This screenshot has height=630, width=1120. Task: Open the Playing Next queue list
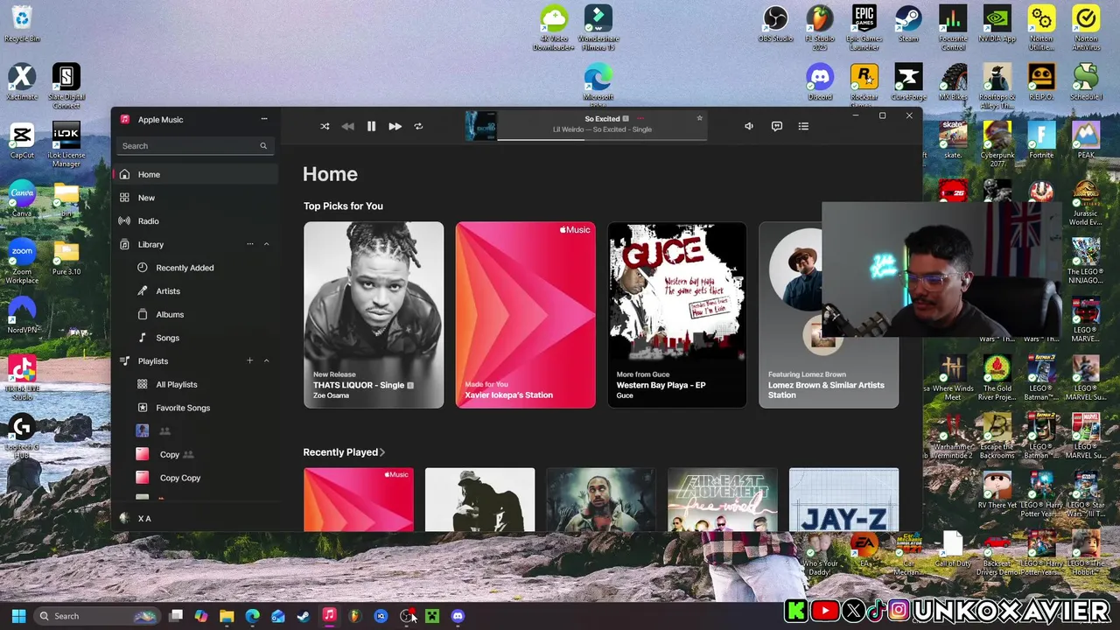pos(803,126)
